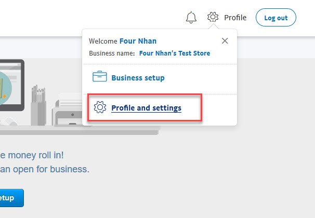Select the Business setup menu entry
The width and height of the screenshot is (315, 218).
tap(138, 78)
